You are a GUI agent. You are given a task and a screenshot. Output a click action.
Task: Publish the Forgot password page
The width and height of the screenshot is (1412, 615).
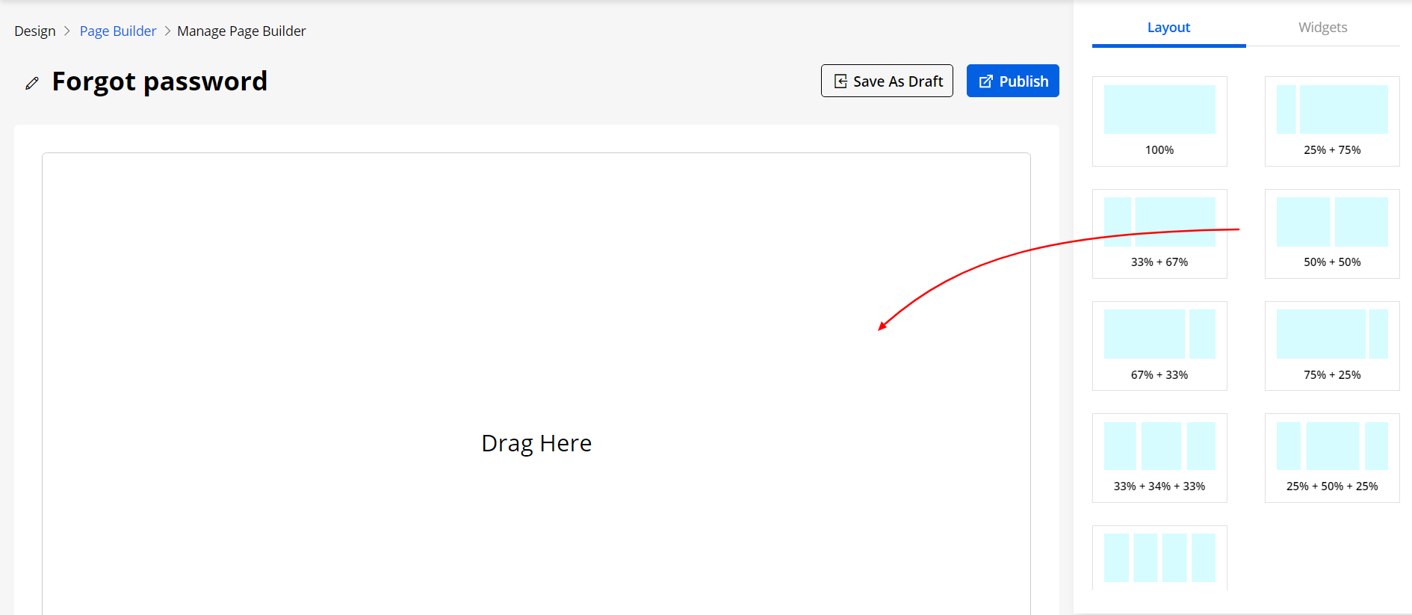point(1012,81)
